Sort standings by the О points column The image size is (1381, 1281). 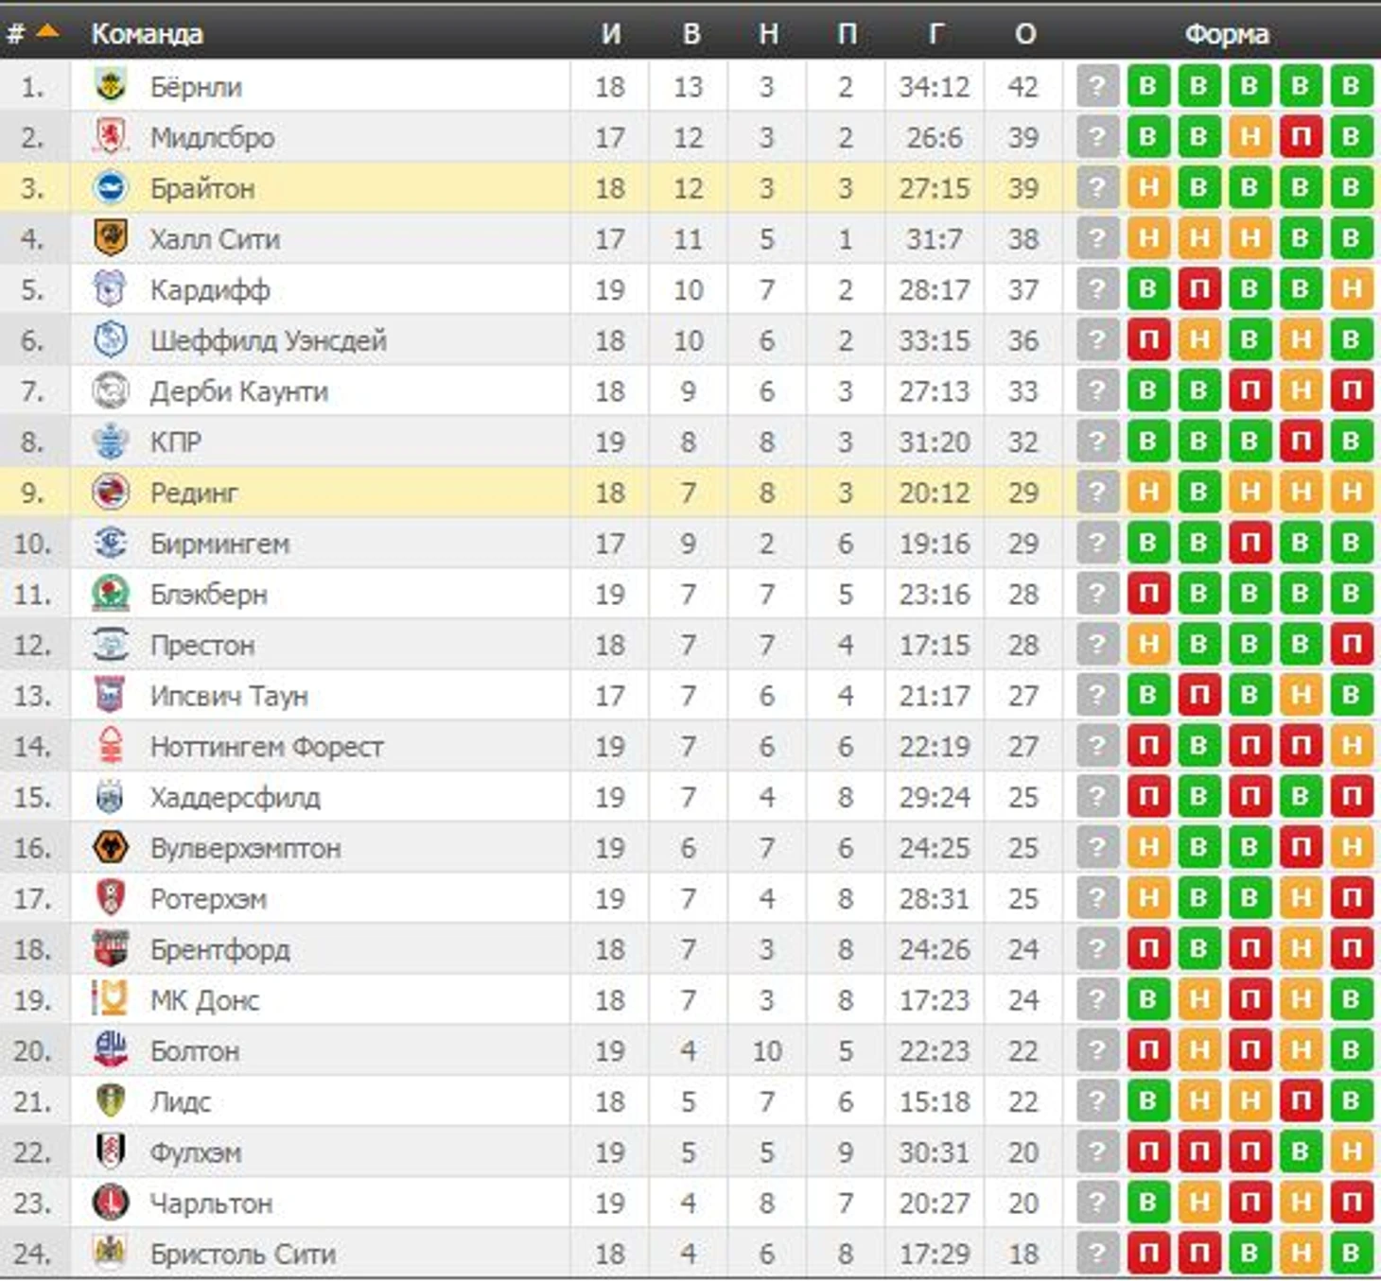click(1024, 34)
